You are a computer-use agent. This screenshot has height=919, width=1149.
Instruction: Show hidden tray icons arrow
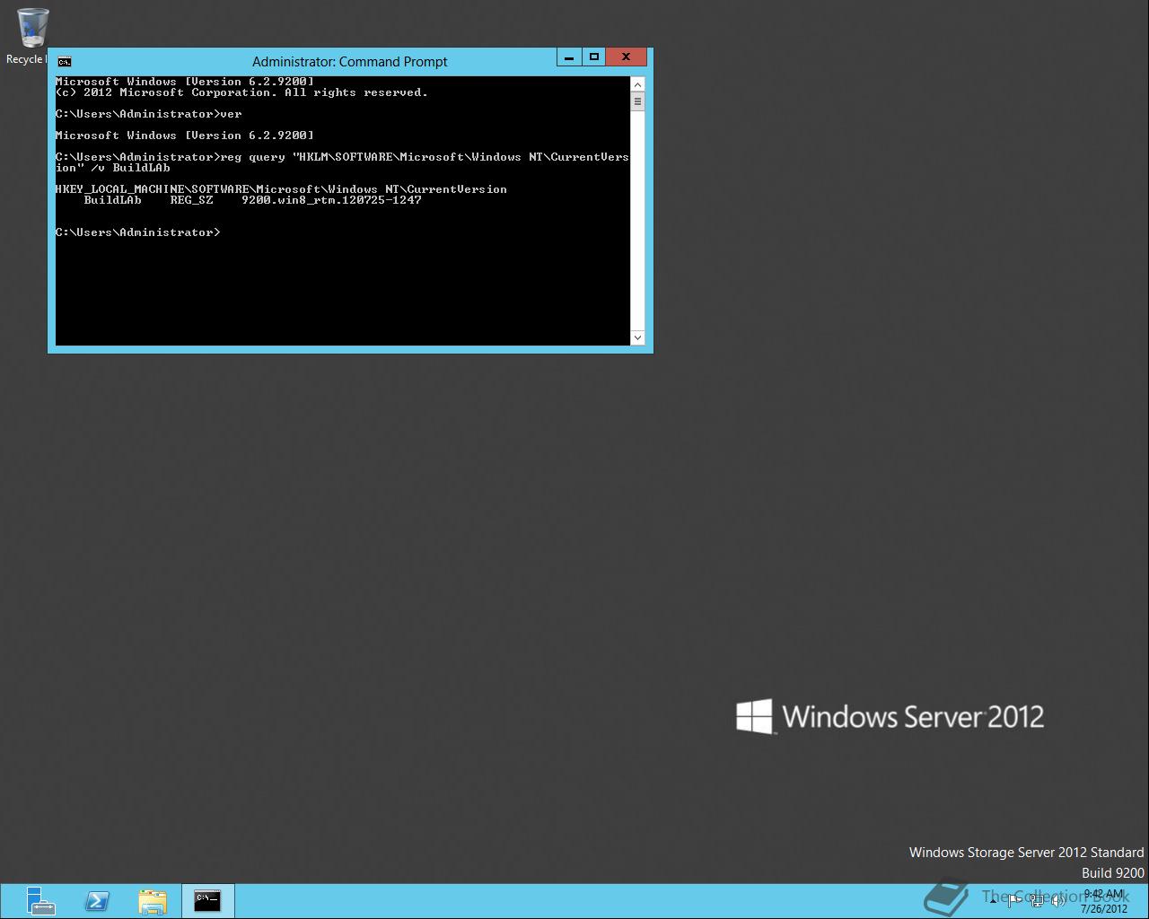pos(993,901)
